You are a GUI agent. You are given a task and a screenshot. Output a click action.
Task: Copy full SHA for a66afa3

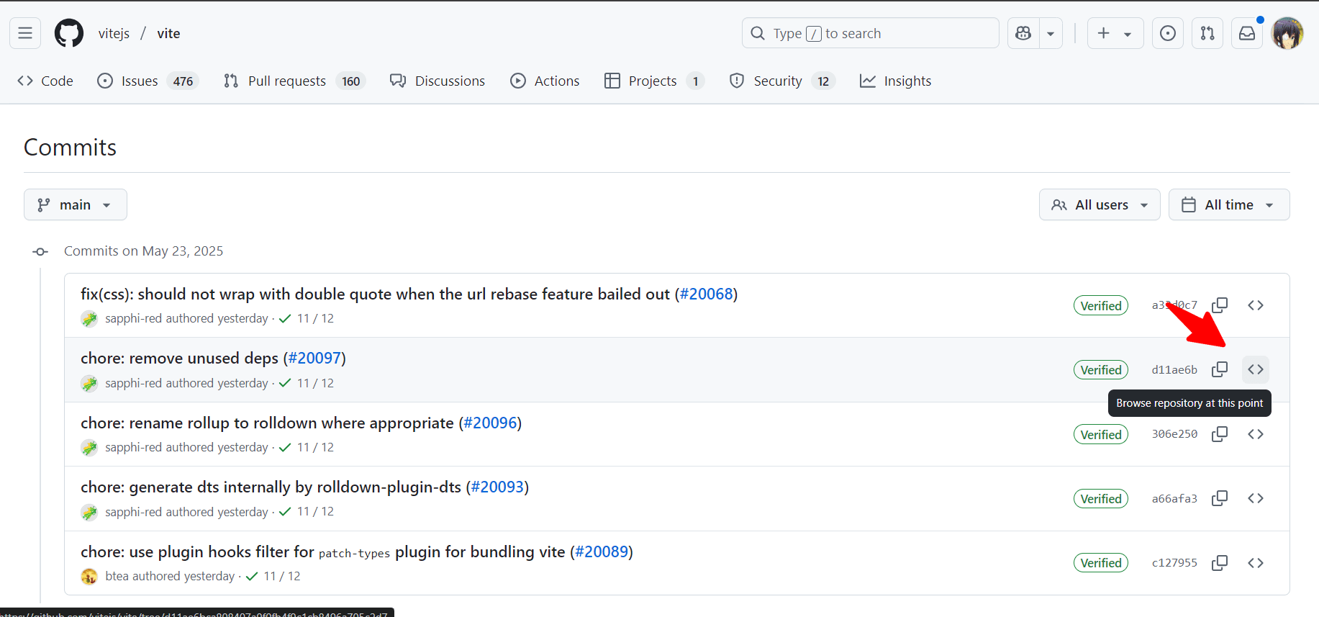[1220, 498]
